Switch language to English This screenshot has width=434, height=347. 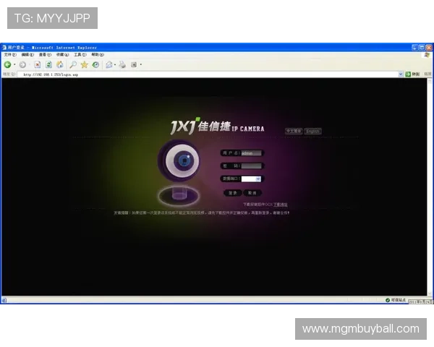pos(312,131)
